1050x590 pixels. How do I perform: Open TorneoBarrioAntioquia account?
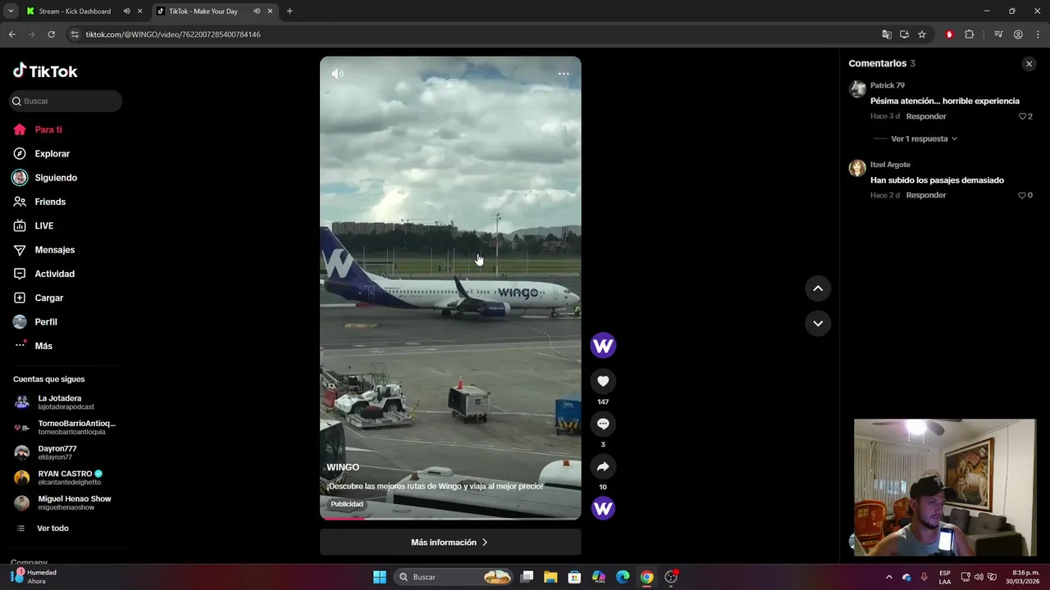pyautogui.click(x=66, y=427)
